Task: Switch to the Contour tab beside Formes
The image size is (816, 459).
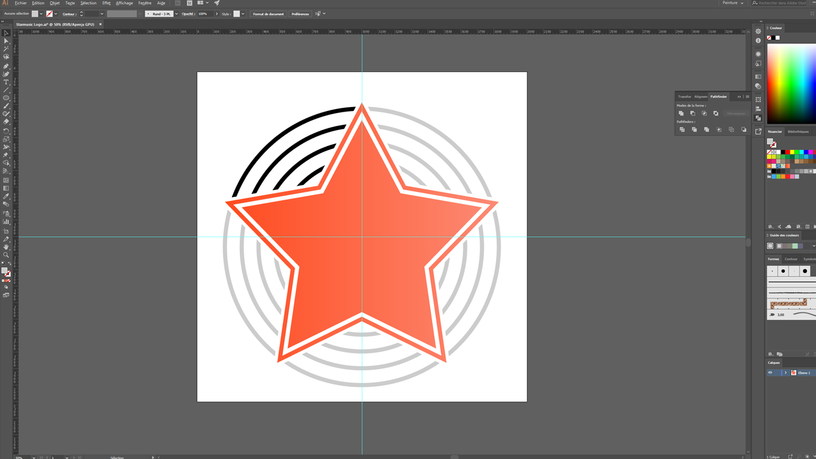Action: [791, 259]
